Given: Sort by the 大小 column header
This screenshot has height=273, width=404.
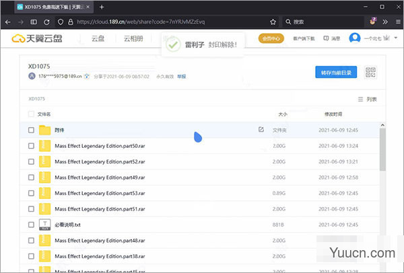Looking at the screenshot, I should 283,114.
